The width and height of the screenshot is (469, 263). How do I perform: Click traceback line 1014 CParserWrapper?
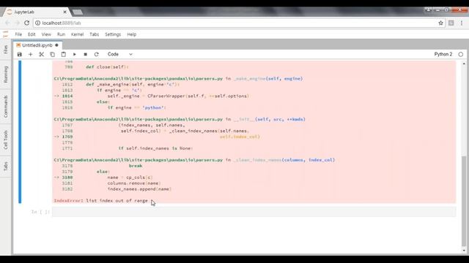[178, 96]
